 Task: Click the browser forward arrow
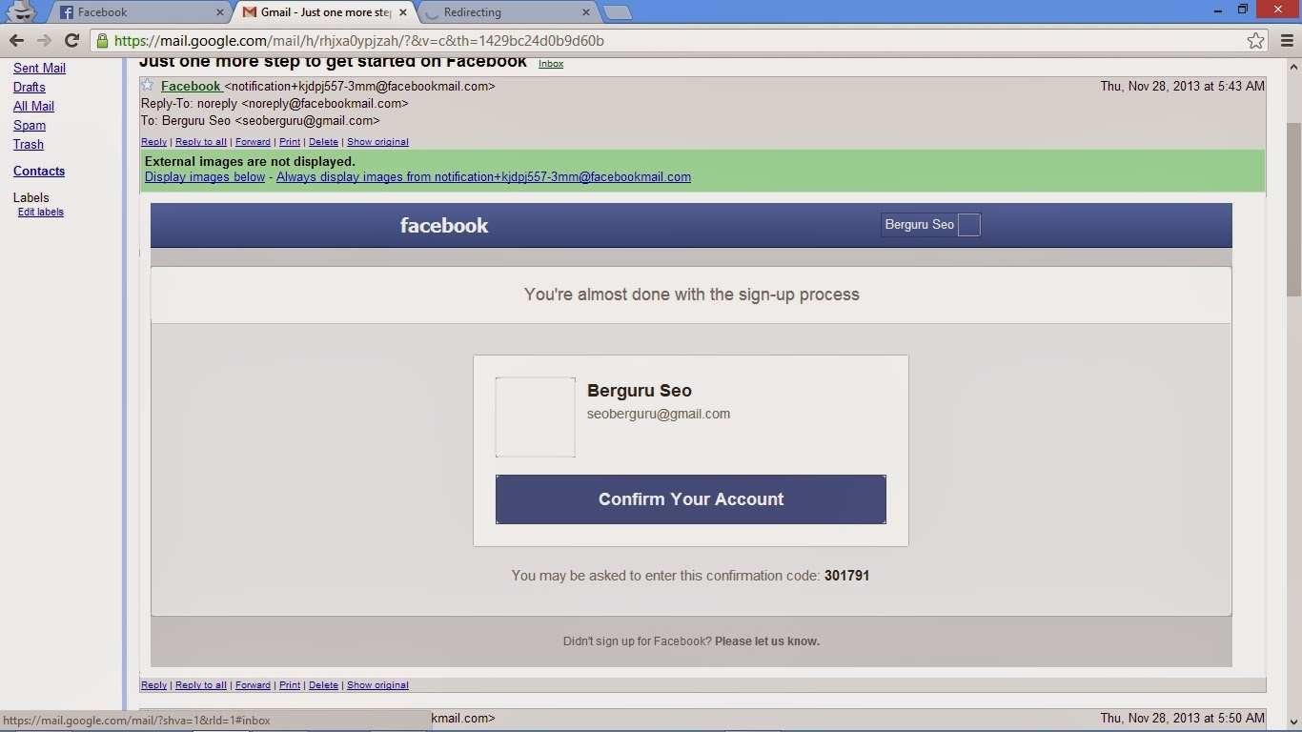coord(44,40)
